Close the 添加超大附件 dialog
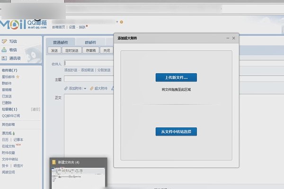The height and width of the screenshot is (189, 284). [234, 38]
